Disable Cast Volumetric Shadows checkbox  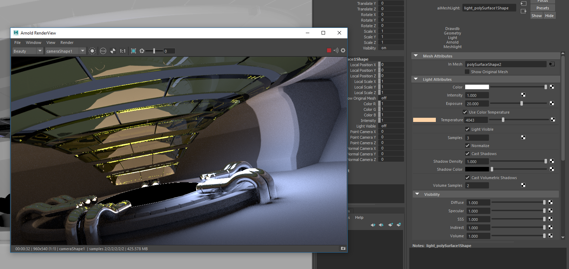468,178
